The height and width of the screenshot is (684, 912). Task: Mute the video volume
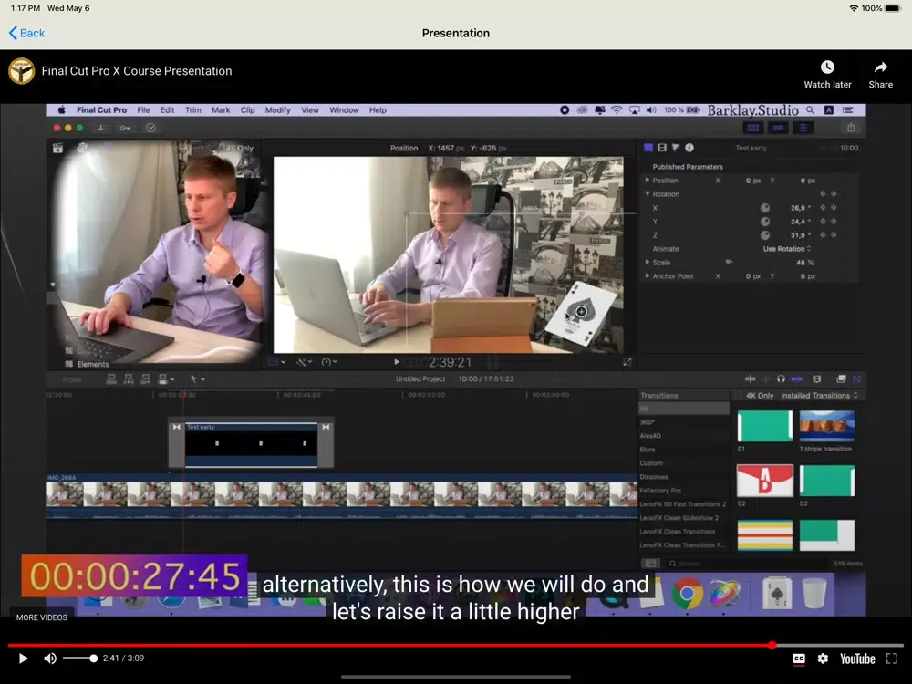point(50,658)
